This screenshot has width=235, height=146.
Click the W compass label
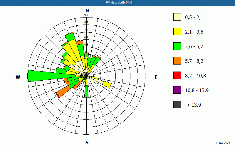click(x=18, y=77)
